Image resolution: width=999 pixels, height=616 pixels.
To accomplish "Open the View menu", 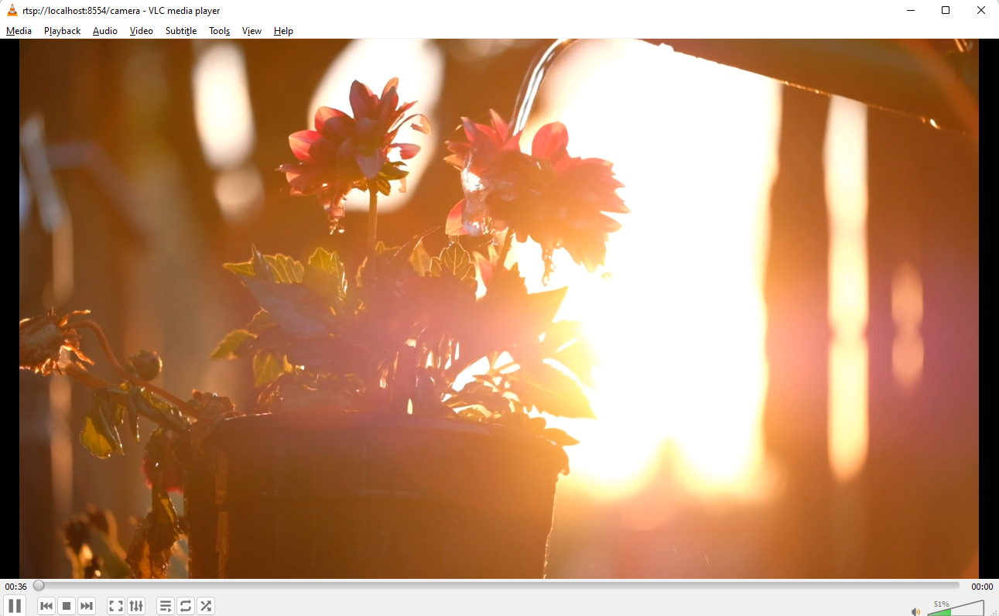I will pos(251,31).
